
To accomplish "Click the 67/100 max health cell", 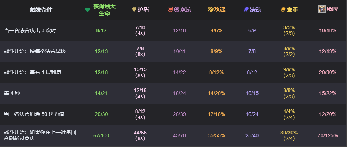I will click(102, 135).
